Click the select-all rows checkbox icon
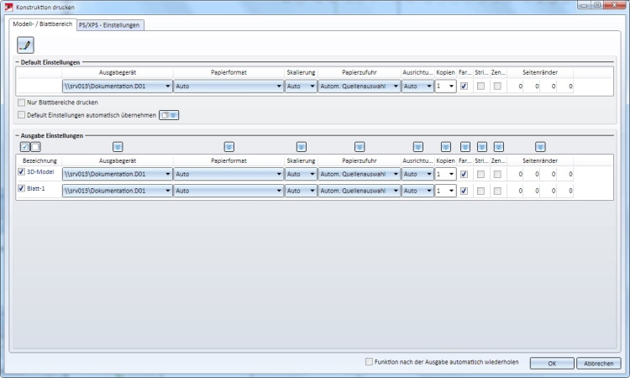The width and height of the screenshot is (630, 378). pyautogui.click(x=25, y=147)
